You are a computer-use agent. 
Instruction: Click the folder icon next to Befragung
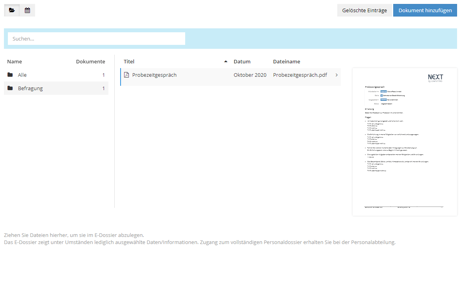(x=10, y=88)
